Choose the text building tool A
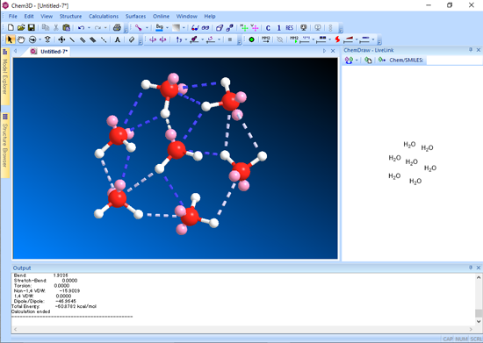Screen dimensions: 483x343 [118, 39]
